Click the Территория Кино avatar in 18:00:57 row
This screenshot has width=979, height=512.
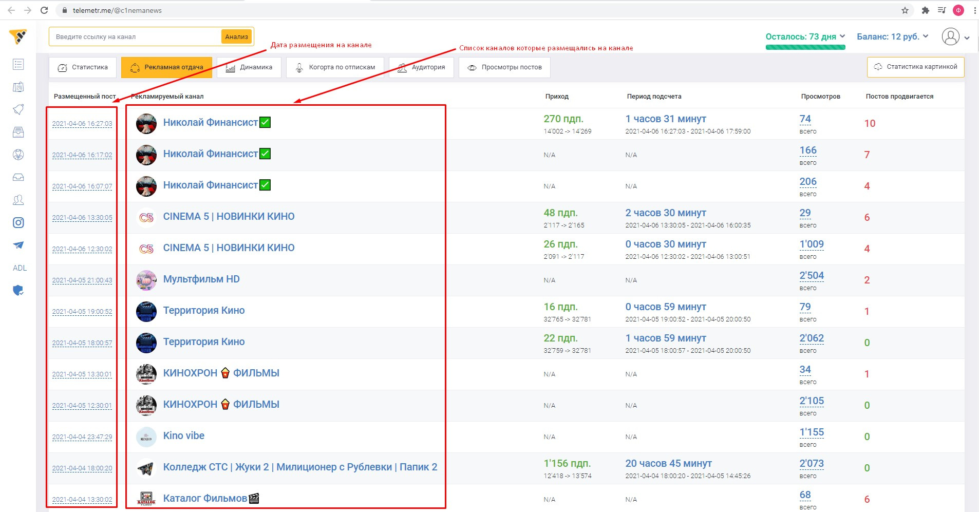pos(146,343)
